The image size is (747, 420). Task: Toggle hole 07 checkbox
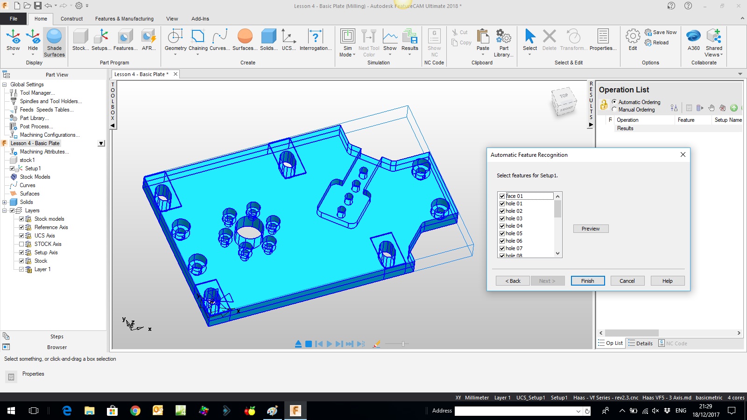point(502,248)
